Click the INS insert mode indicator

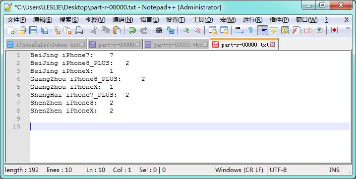click(x=334, y=170)
